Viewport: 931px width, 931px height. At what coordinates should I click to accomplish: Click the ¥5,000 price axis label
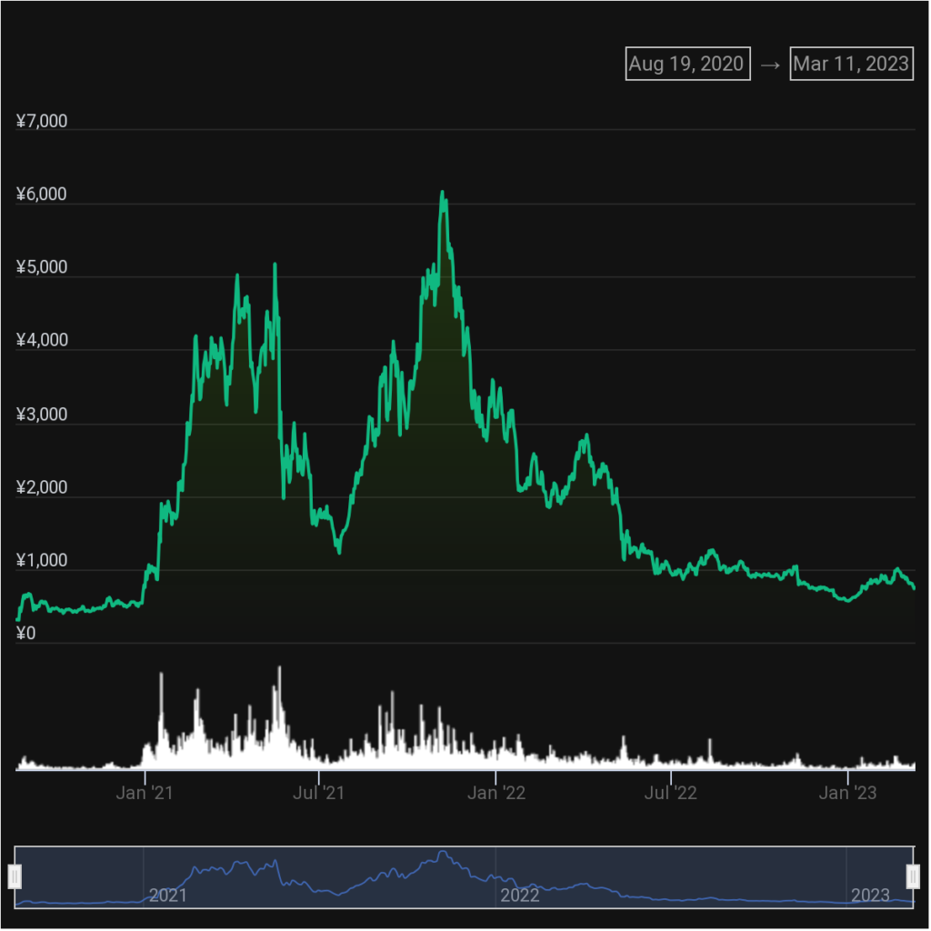click(42, 267)
